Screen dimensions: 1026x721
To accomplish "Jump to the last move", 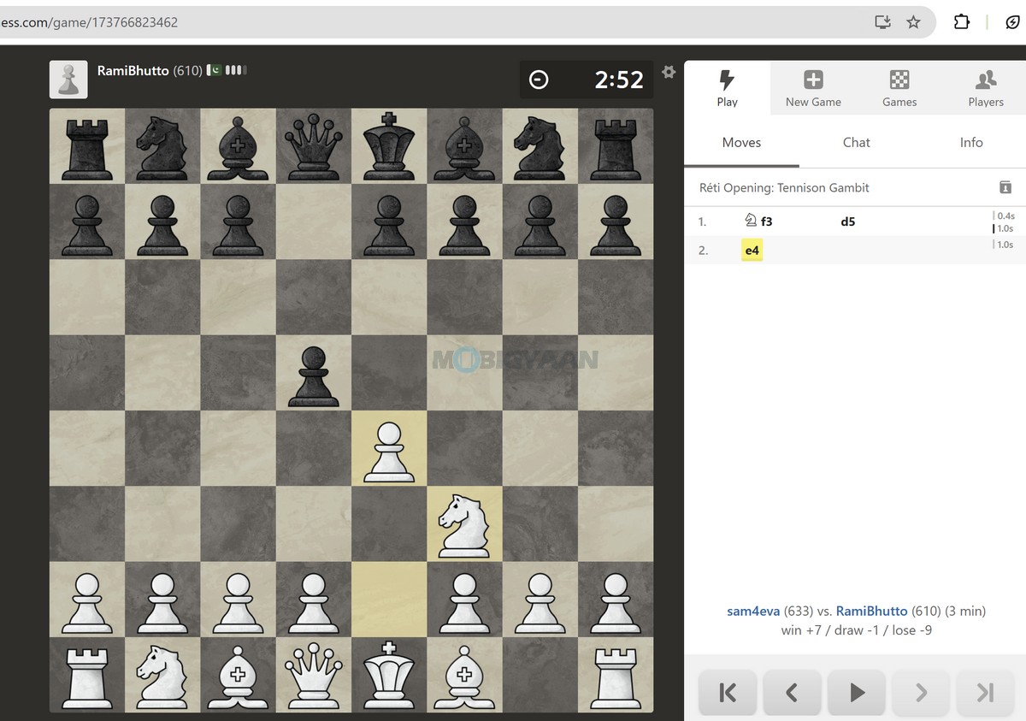I will point(985,692).
